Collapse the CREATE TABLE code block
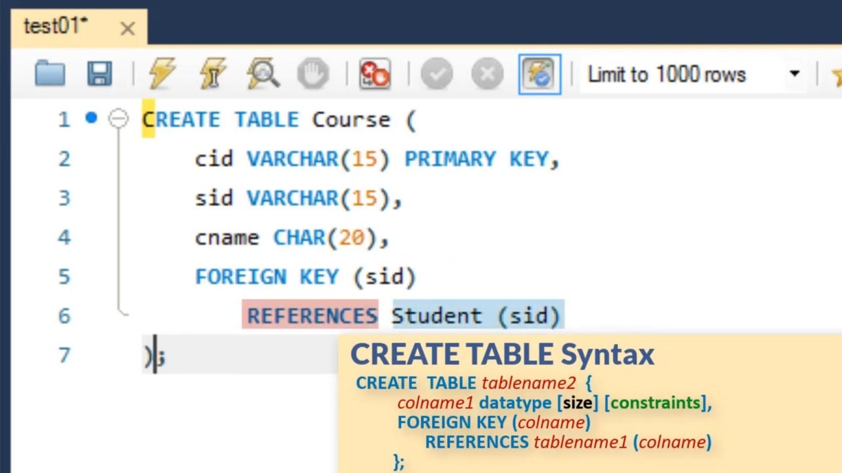This screenshot has height=473, width=842. (118, 118)
